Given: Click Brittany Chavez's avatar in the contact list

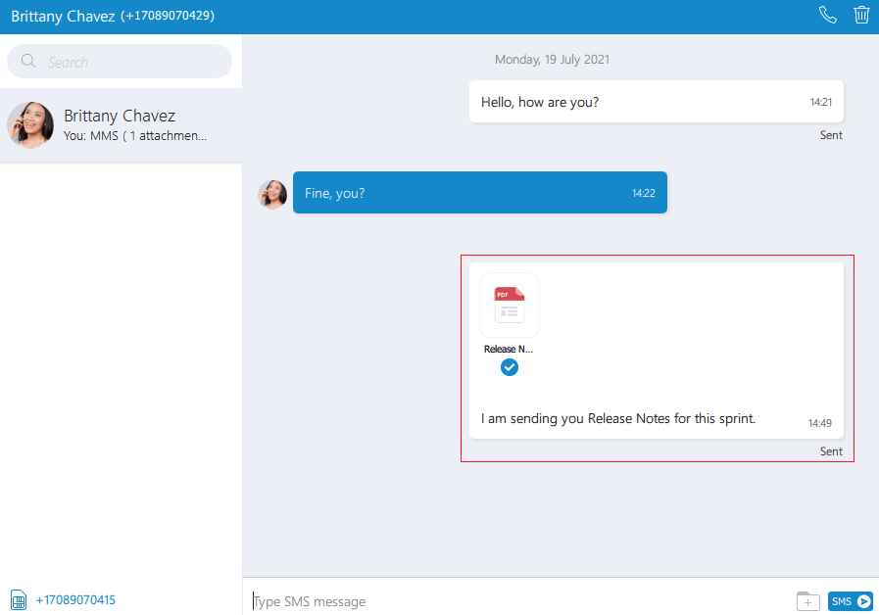Looking at the screenshot, I should [x=30, y=125].
